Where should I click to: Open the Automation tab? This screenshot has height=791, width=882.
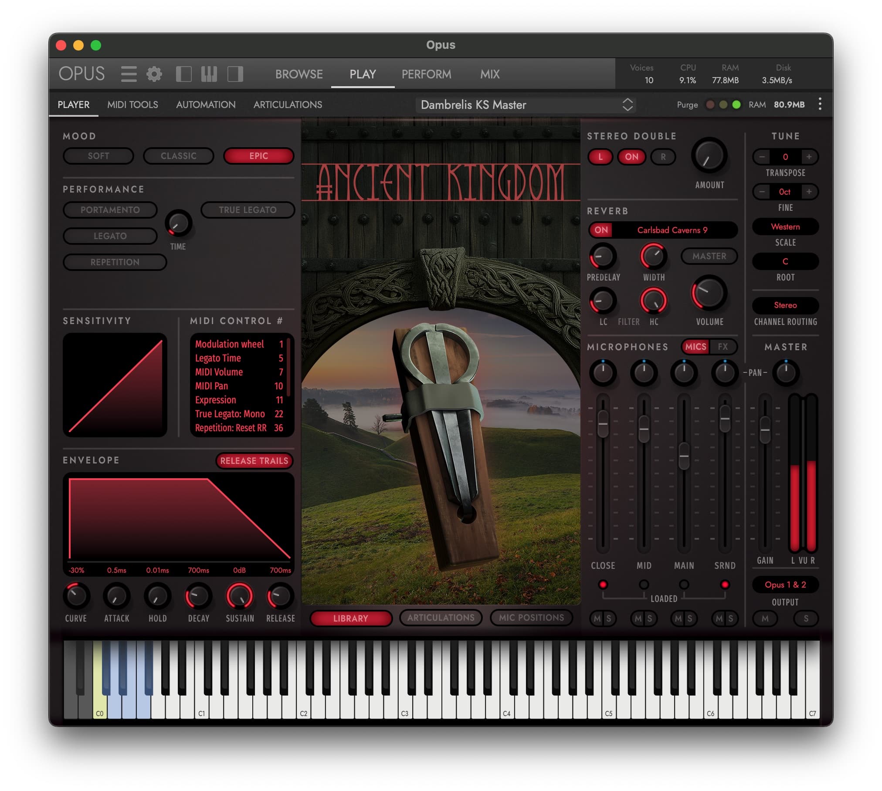[206, 105]
